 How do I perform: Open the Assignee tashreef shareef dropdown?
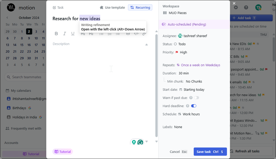(193, 36)
